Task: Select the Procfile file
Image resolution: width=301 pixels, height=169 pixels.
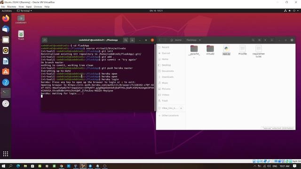Action: pos(243,50)
